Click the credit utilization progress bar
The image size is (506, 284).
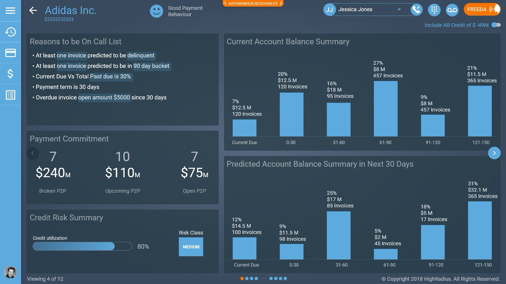coord(82,247)
